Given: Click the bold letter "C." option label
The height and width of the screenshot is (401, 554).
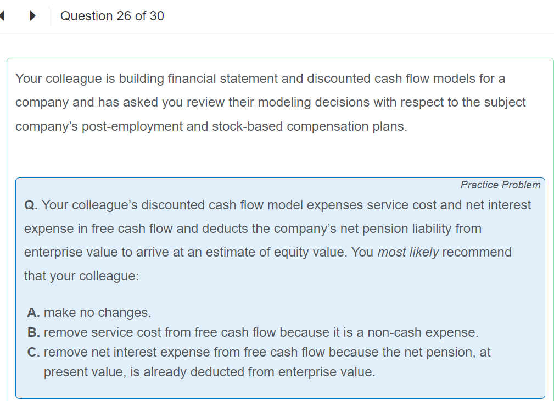Looking at the screenshot, I should pyautogui.click(x=34, y=352).
